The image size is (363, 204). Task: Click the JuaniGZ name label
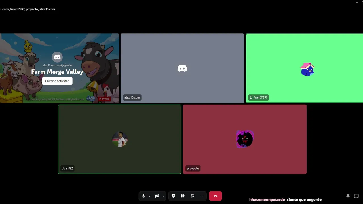tap(67, 168)
